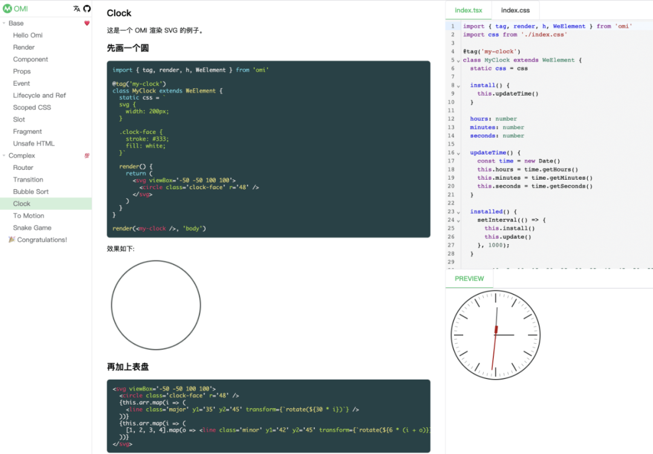Fold code at line 23 installed()
This screenshot has width=653, height=454.
coord(458,212)
